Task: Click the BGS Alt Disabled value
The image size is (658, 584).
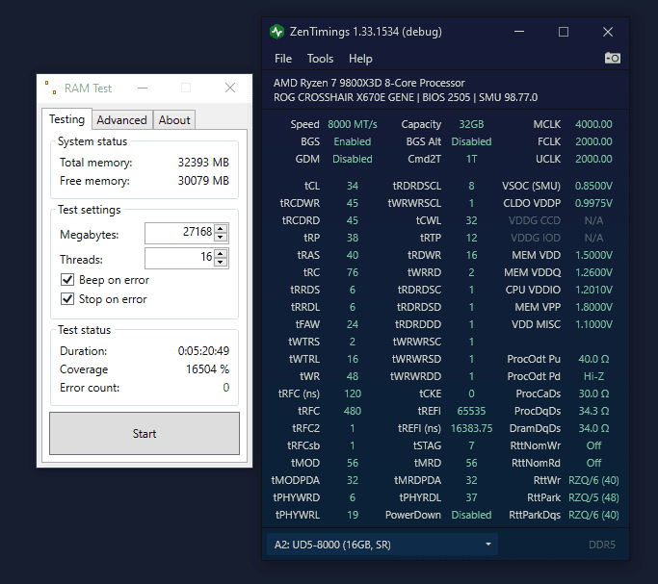Action: [471, 141]
